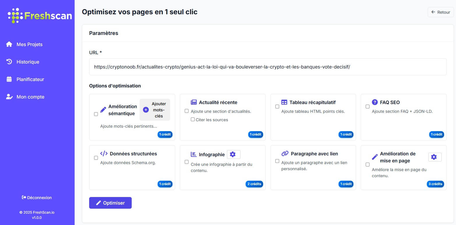
Task: Select the Tableau récapitulatif checkbox
Action: click(277, 107)
